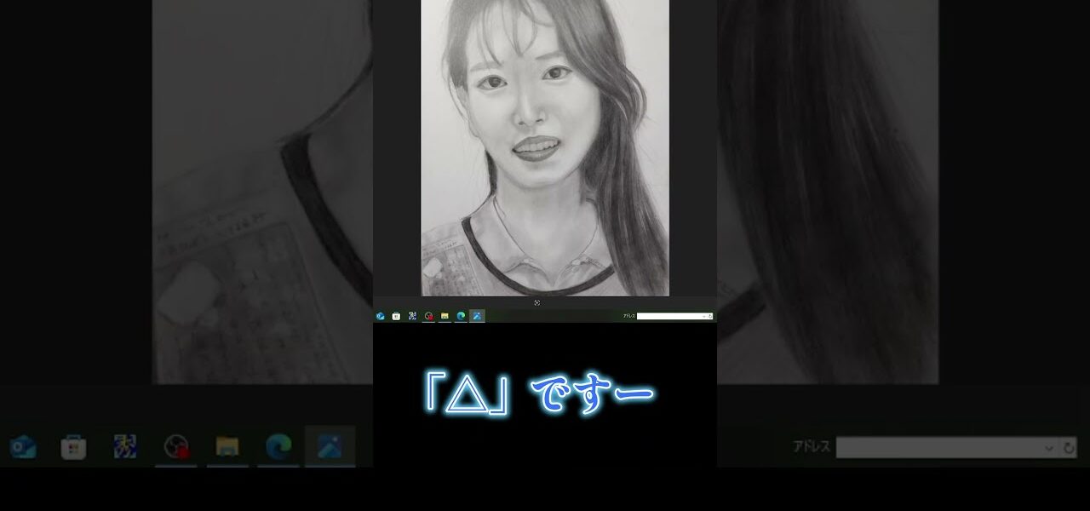Select Photos app in the enlarged blurred taskbar

coord(330,446)
